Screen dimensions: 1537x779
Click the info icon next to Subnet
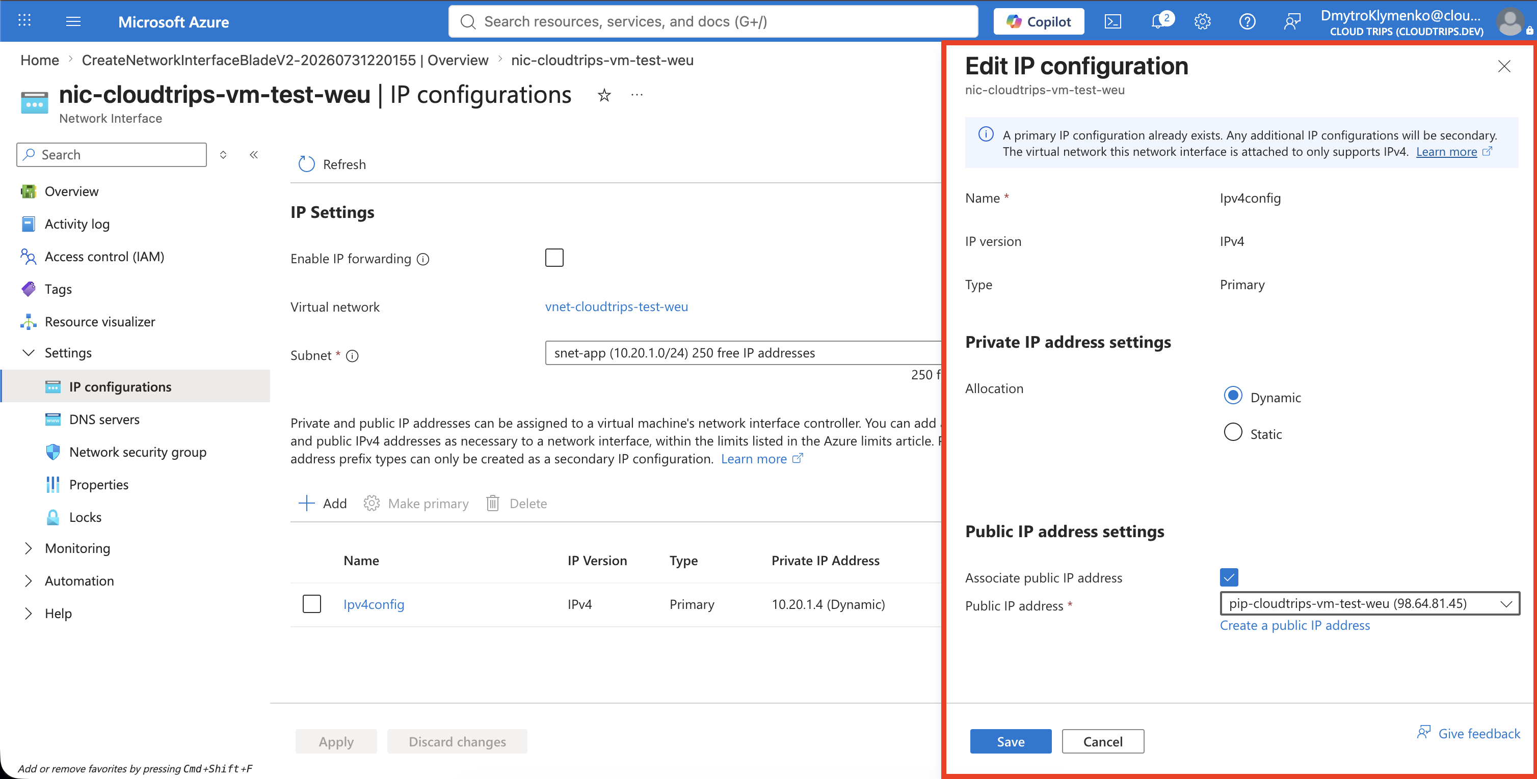click(353, 356)
